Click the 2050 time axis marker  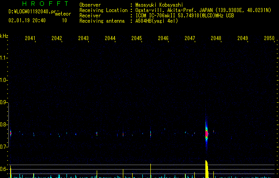(269, 38)
